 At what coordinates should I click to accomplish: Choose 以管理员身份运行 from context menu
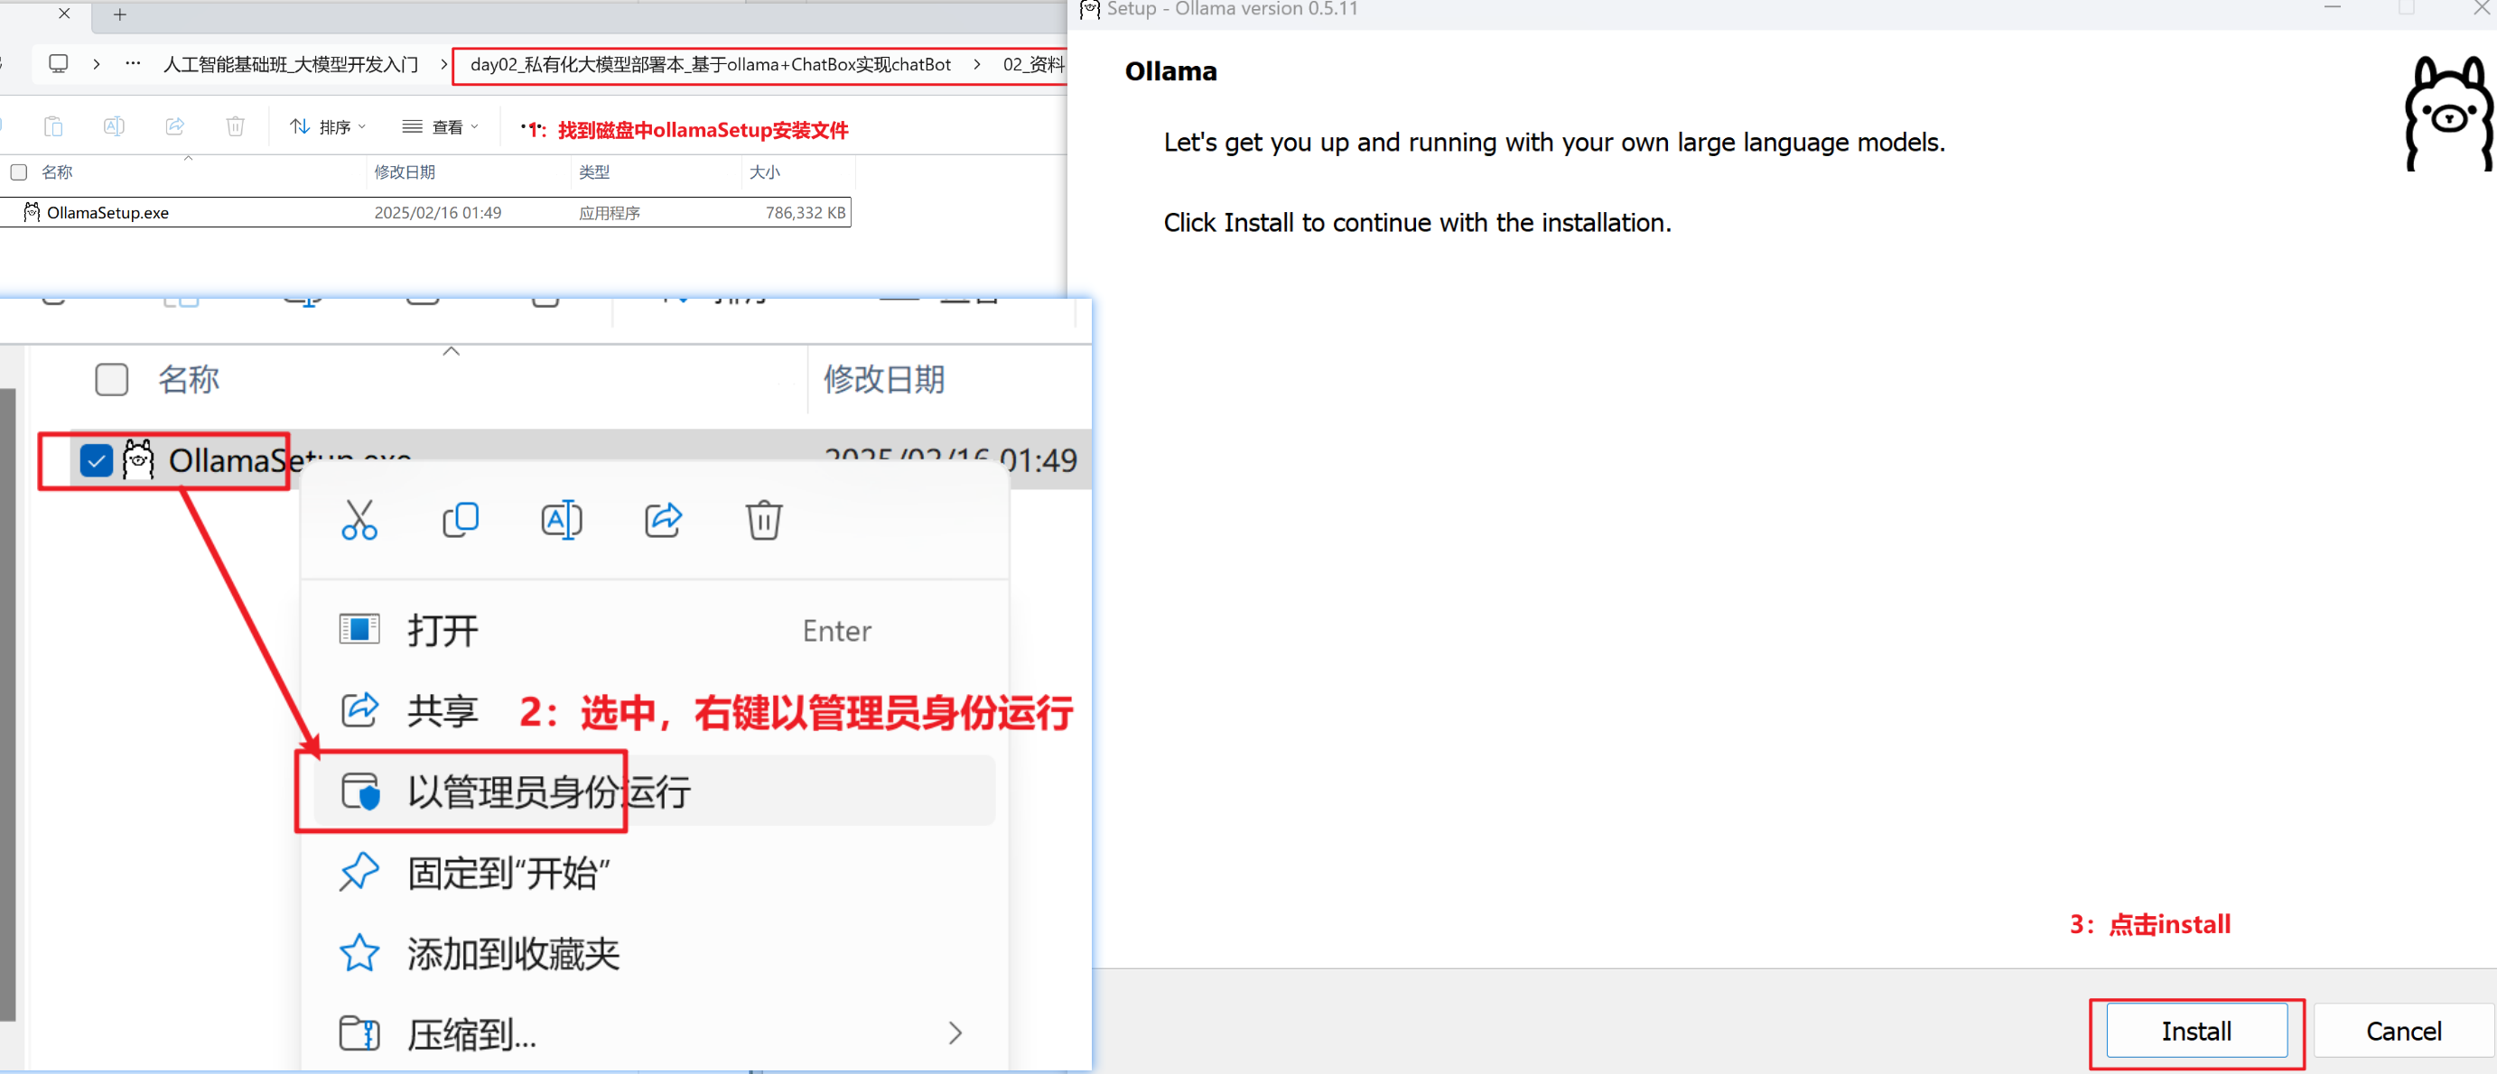(549, 792)
